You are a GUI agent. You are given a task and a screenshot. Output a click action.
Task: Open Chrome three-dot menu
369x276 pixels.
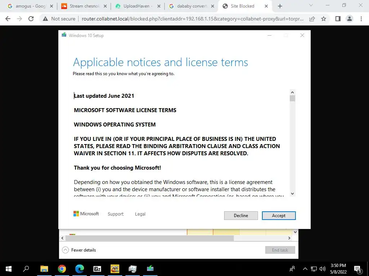361,19
